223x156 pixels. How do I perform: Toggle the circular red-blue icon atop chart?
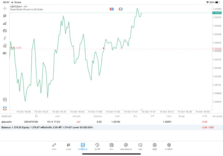point(121,9)
